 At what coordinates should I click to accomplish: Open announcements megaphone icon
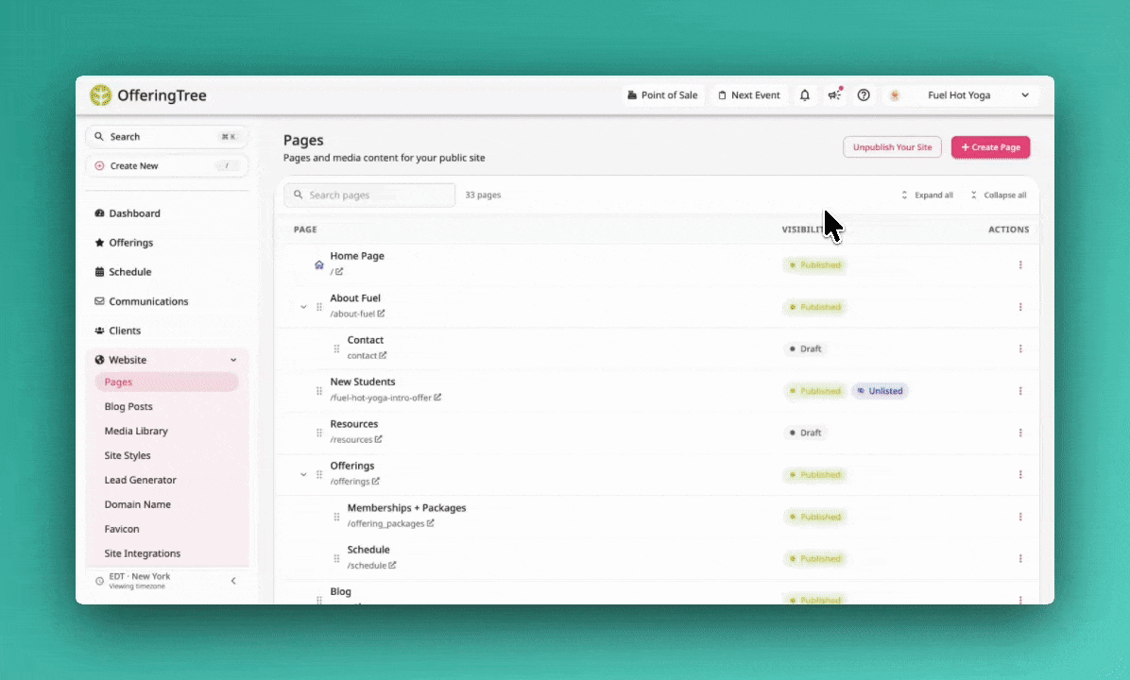tap(834, 95)
